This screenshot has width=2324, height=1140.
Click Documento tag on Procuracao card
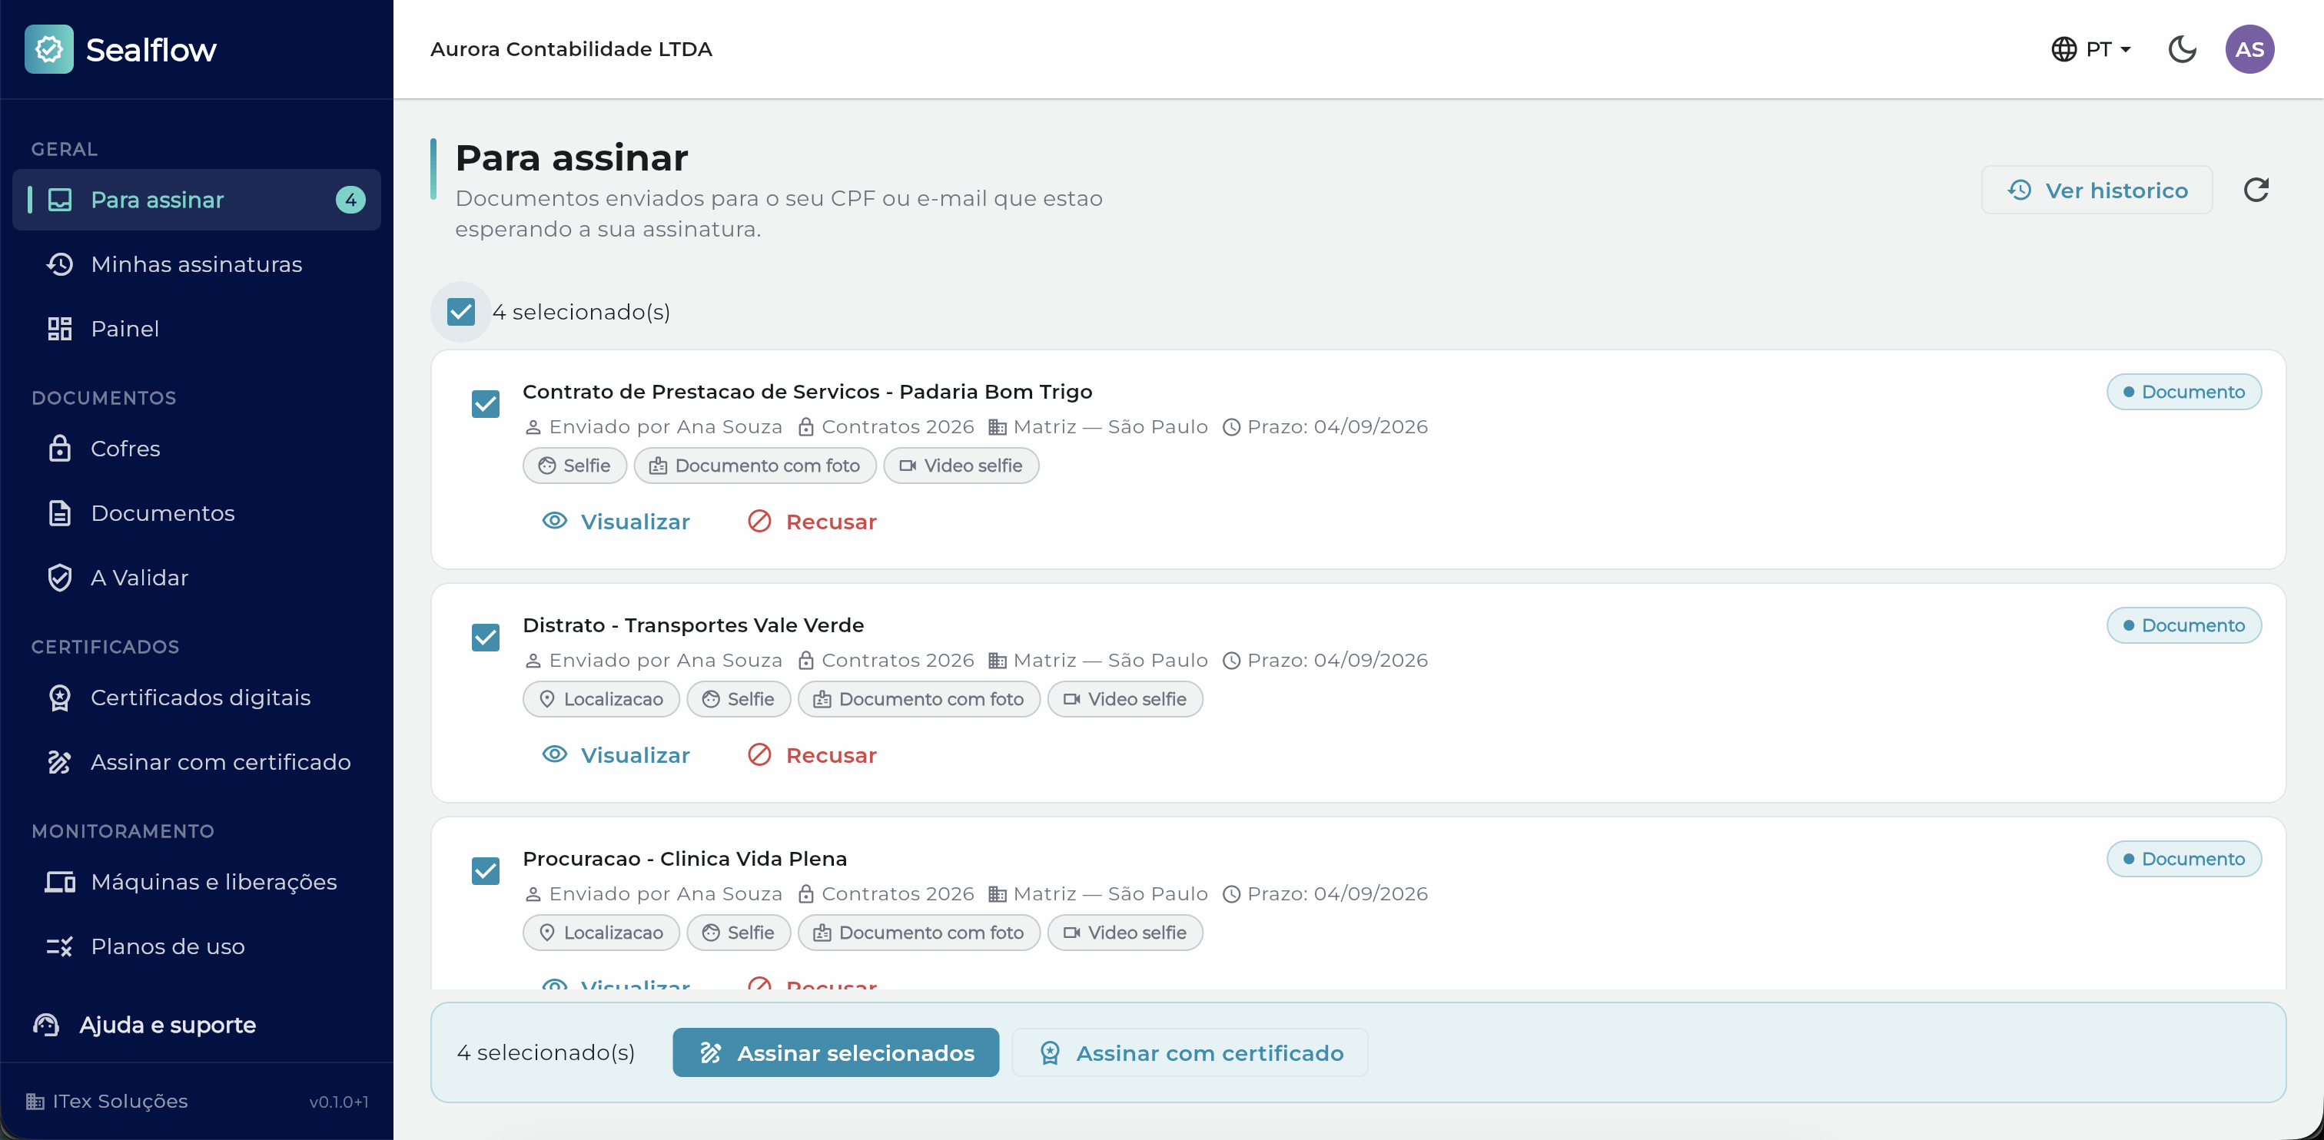click(2183, 859)
